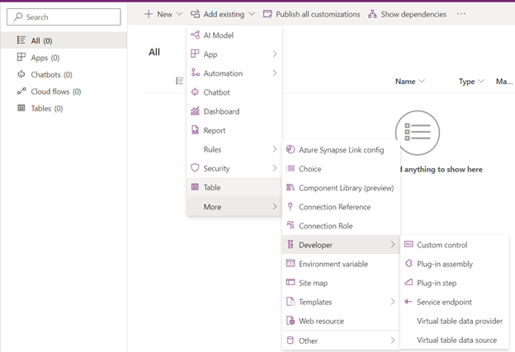Click the truncated Ma... column header

point(504,81)
